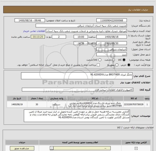Screen dimensions: 156x151
Task: Click the تعداد / مقدار column header
Action: 37,98
